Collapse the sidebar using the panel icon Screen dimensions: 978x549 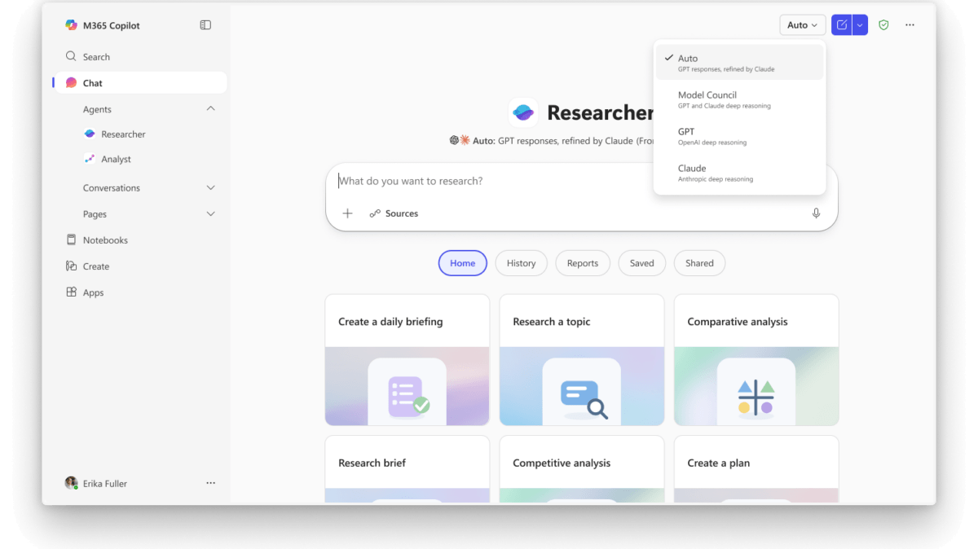pos(205,25)
